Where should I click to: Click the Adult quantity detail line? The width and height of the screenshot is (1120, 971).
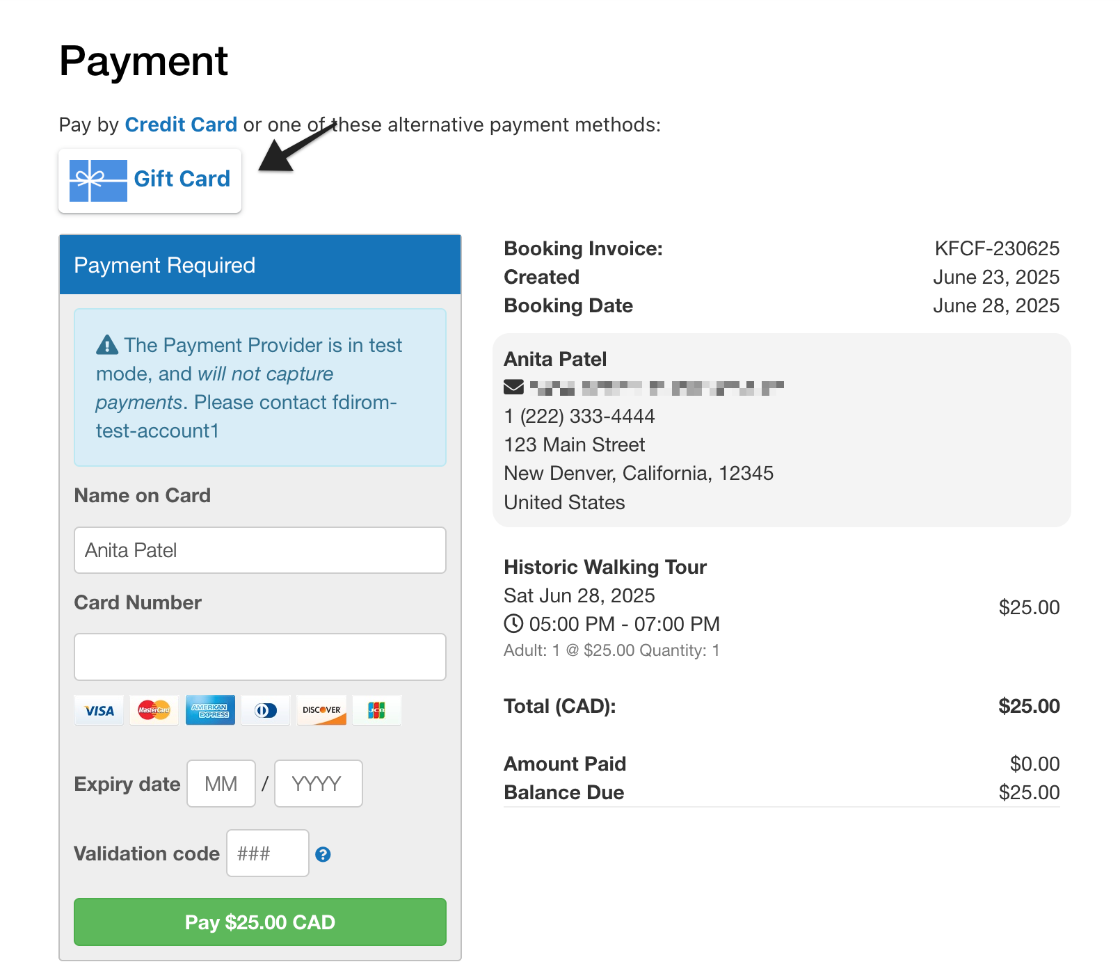[x=611, y=650]
